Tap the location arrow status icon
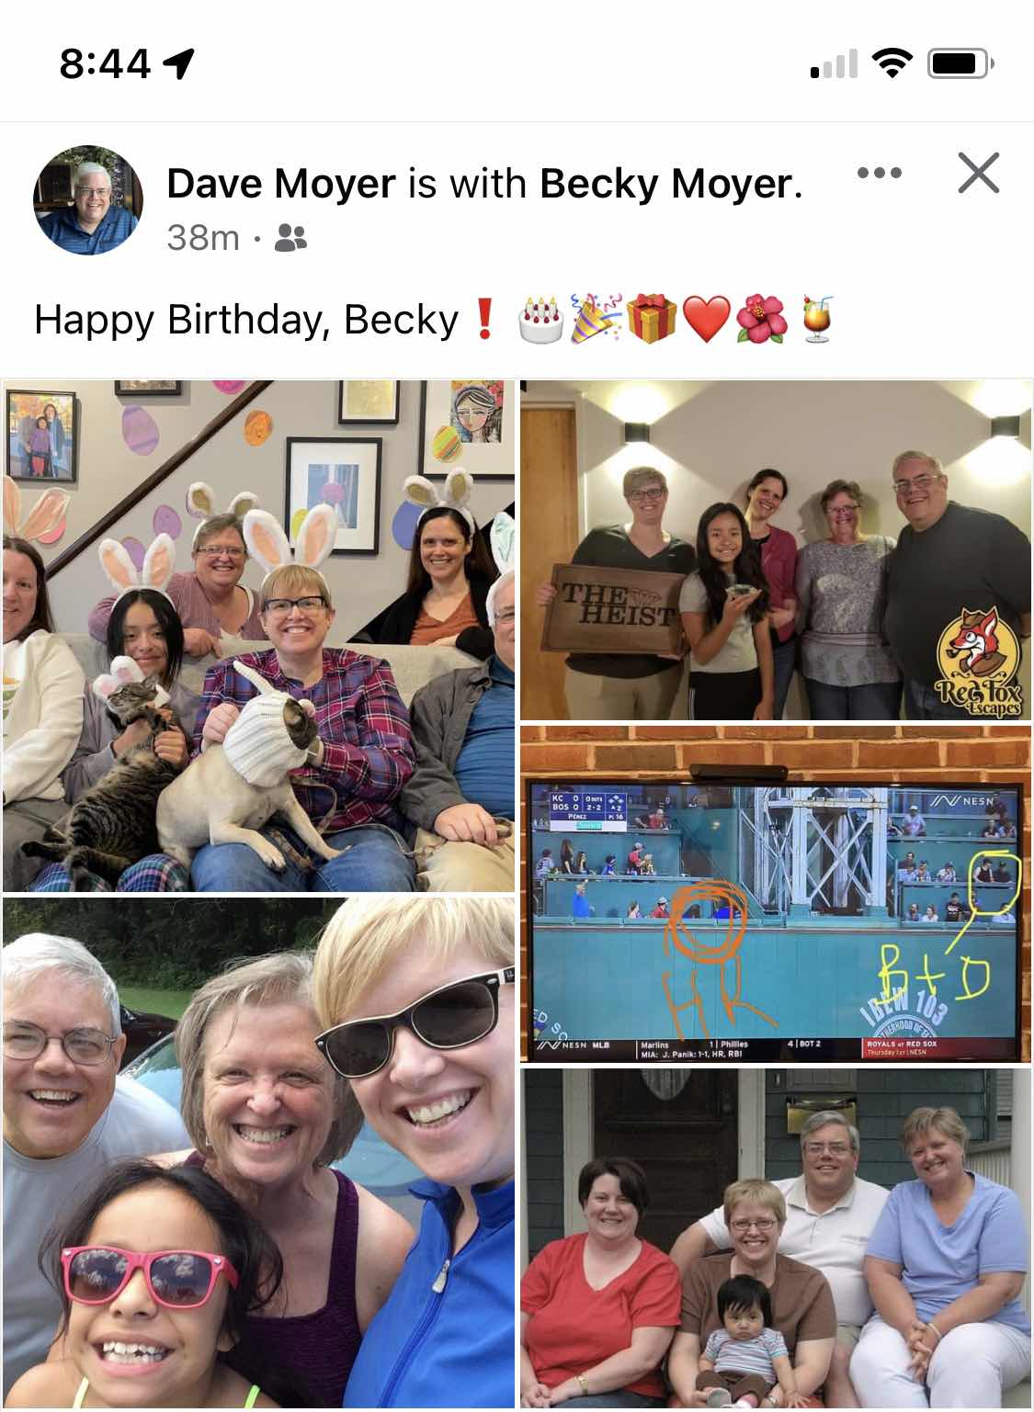 177,63
